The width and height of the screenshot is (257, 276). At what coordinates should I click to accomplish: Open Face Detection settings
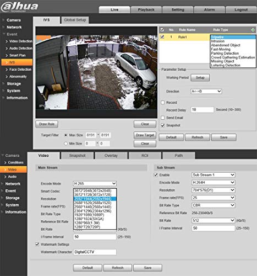(x=20, y=70)
